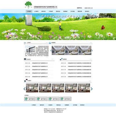This screenshot has height=115, width=116.
Task: Click the blue globe icon beside the interior photos header
Action: (50, 43)
